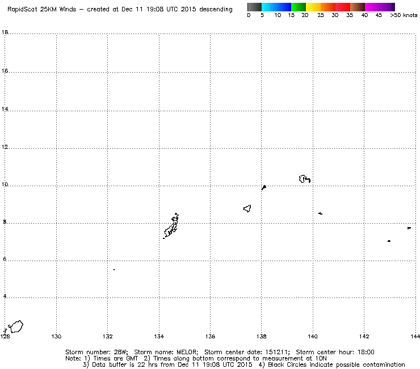420x369 pixels.
Task: Click the Palau island chain outline
Action: pos(171,226)
